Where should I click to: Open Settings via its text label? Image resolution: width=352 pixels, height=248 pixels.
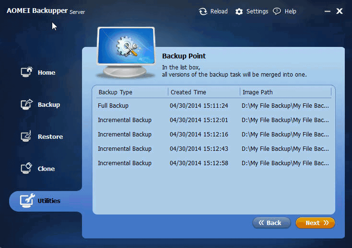pos(257,11)
